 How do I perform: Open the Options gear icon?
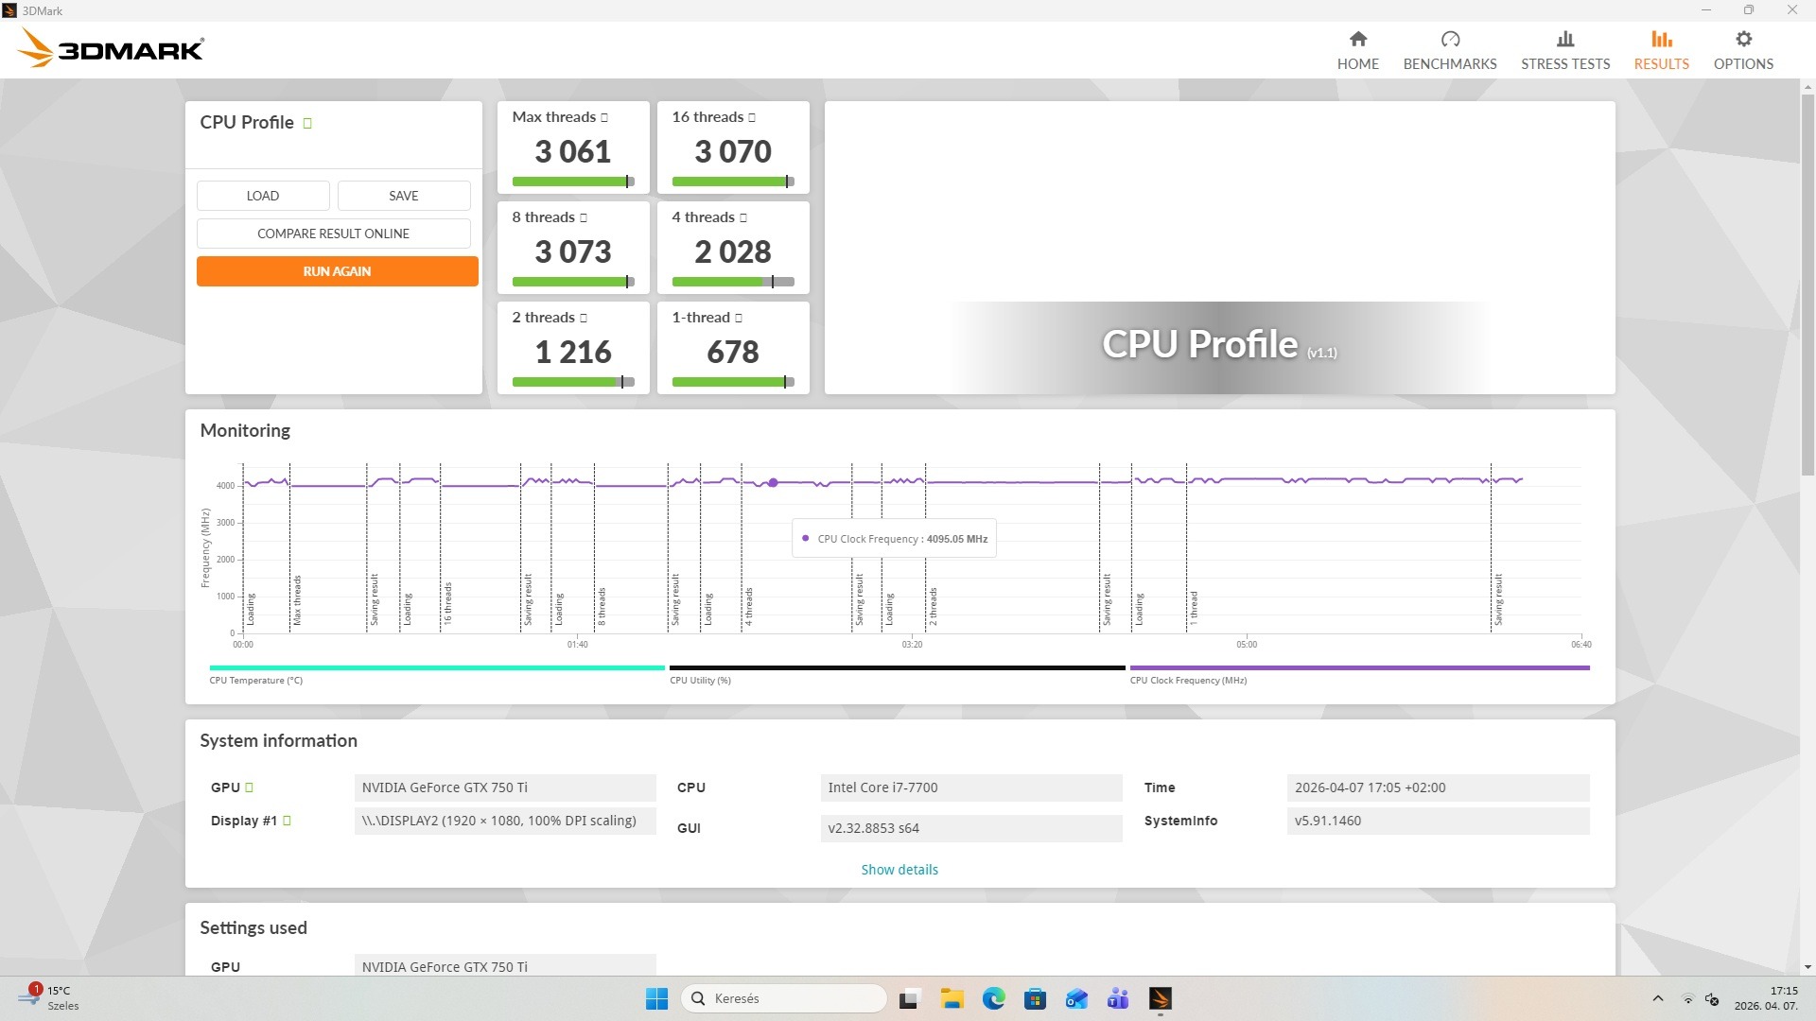click(x=1742, y=40)
